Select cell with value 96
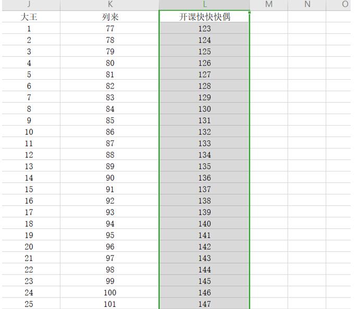The image size is (360, 309). click(110, 246)
